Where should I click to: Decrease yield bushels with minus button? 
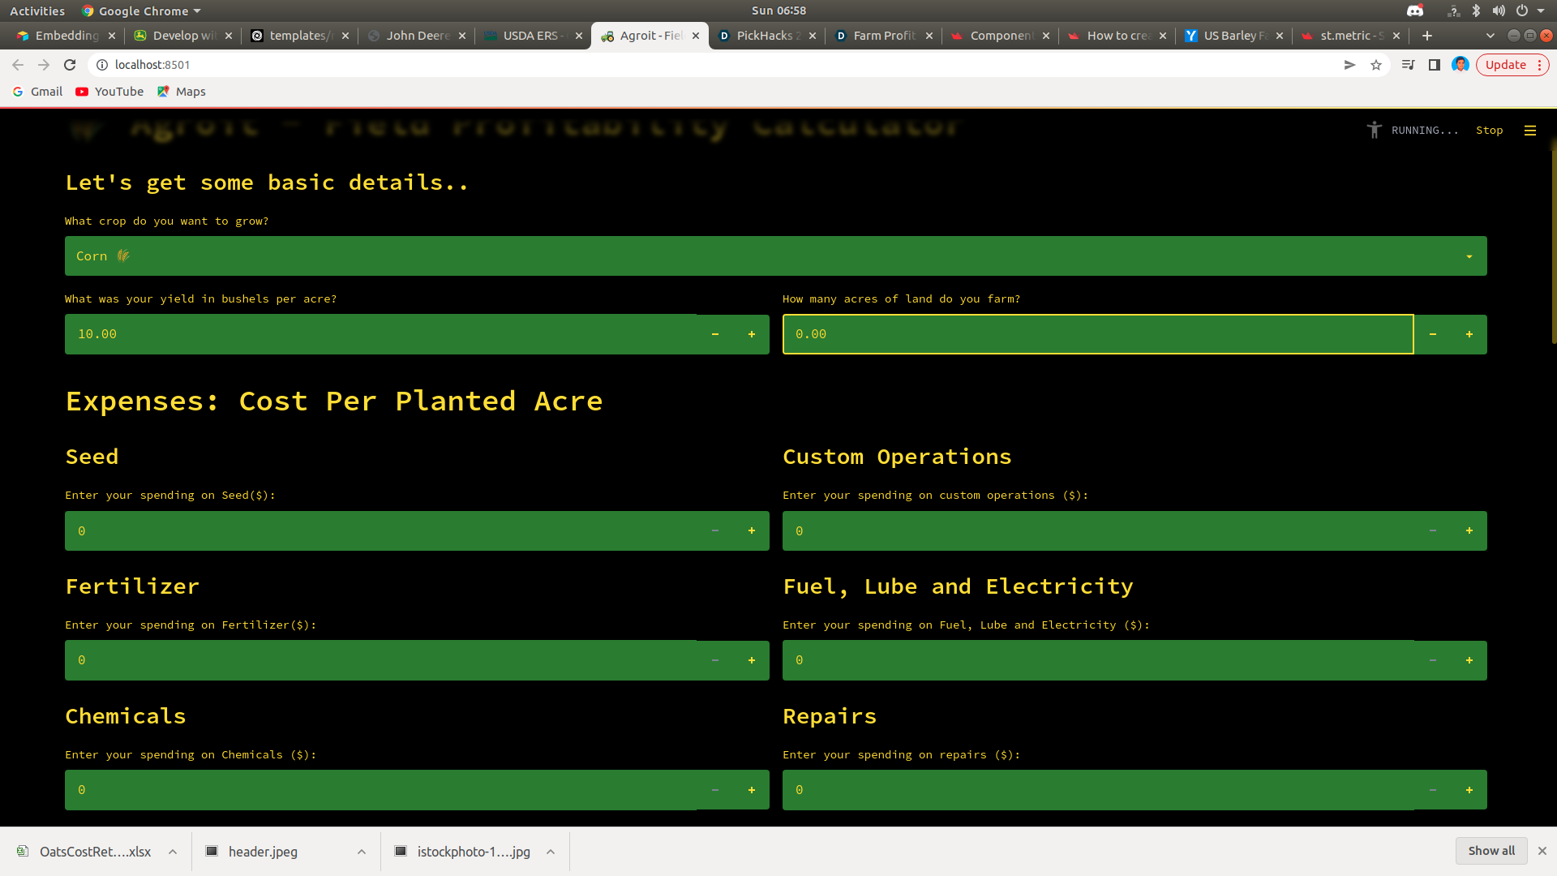715,334
